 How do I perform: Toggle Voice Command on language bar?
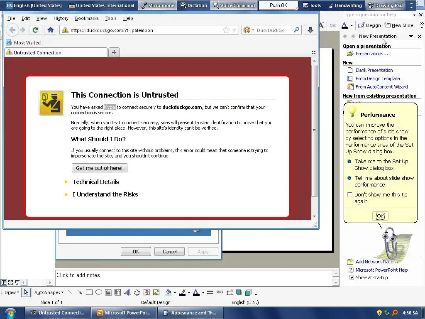point(234,5)
